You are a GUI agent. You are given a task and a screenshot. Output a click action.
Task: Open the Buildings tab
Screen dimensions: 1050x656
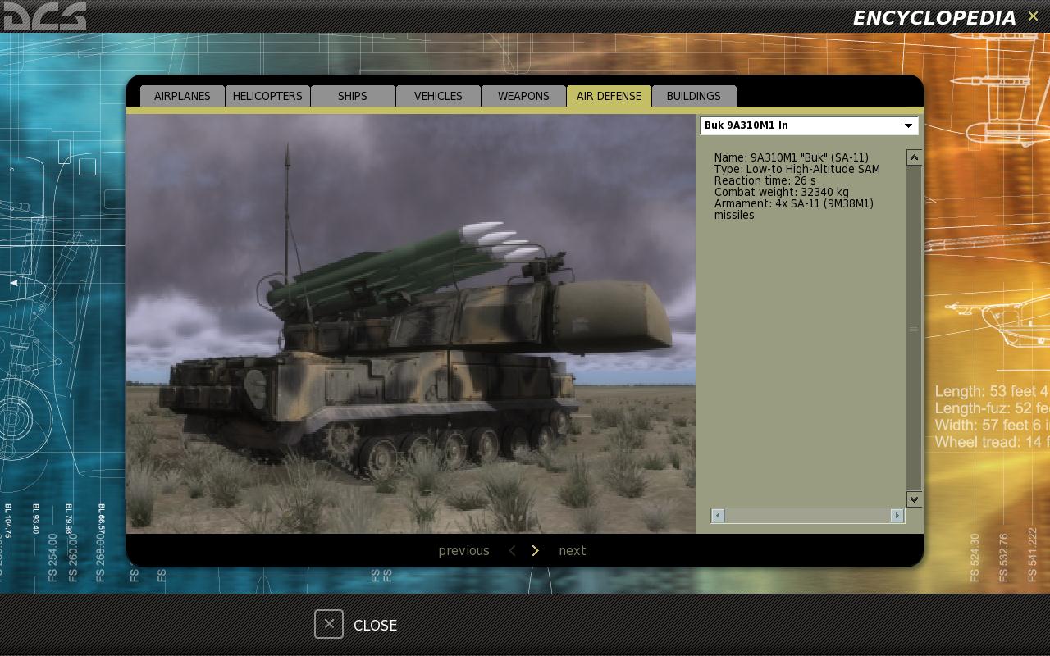pos(694,96)
